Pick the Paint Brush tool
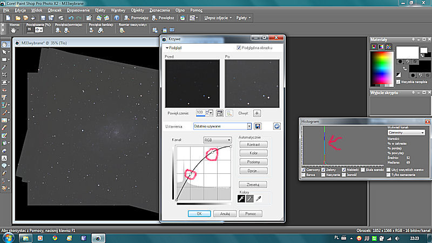Image resolution: width=432 pixels, height=243 pixels. click(x=4, y=113)
